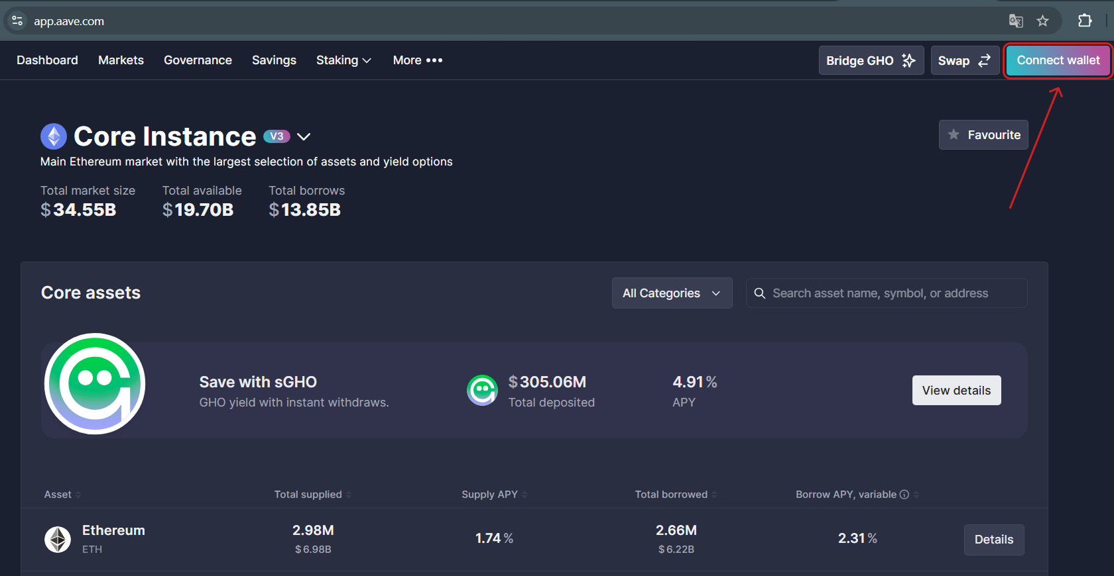Screen dimensions: 1114x576
Task: Click the magnifier icon in asset search
Action: click(x=760, y=293)
